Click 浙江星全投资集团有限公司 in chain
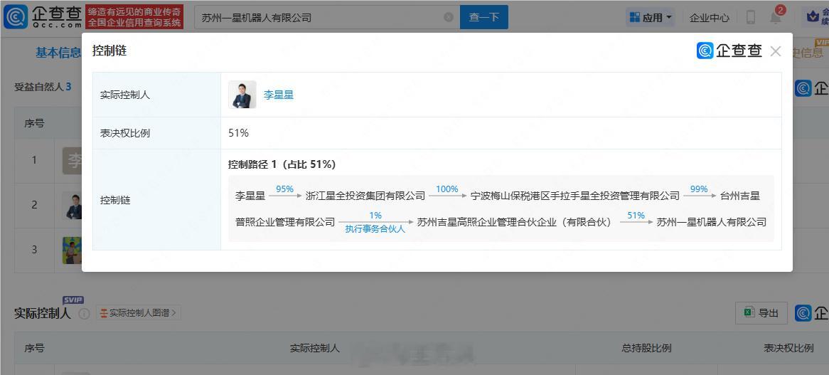 pyautogui.click(x=365, y=196)
